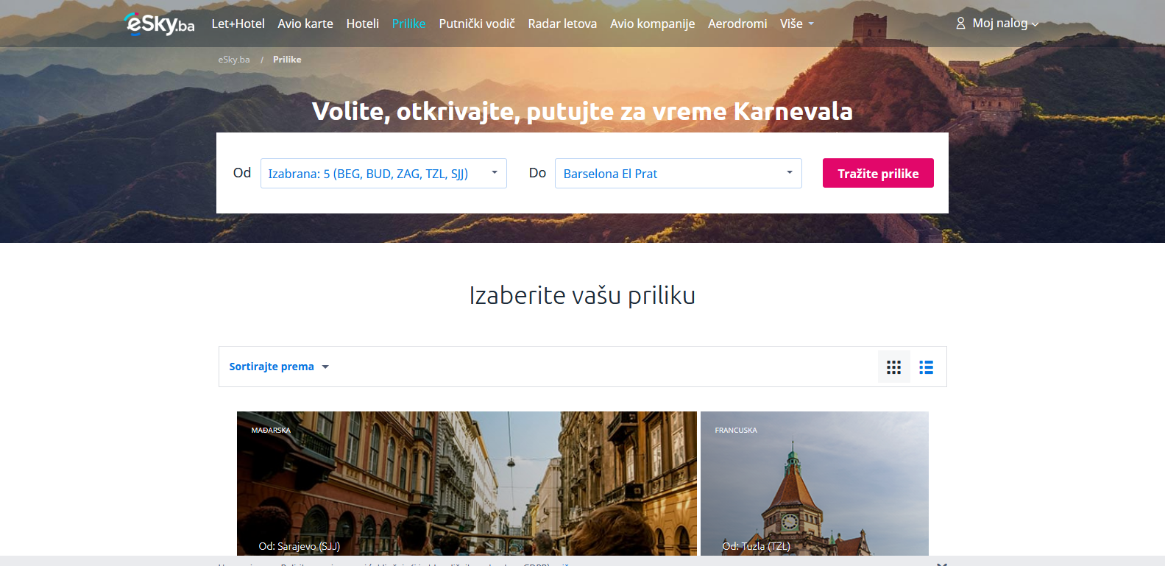
Task: Expand Sortirajte prema sorting options
Action: [x=279, y=367]
